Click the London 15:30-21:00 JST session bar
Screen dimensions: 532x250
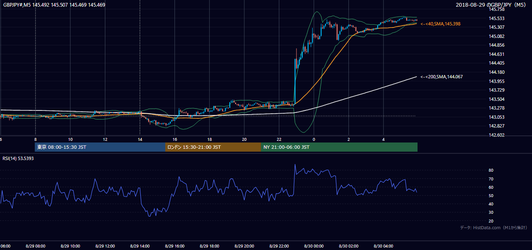click(x=213, y=147)
